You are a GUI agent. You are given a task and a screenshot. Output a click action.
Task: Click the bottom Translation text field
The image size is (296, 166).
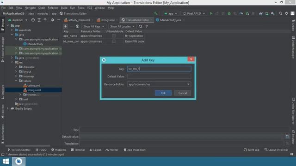pos(181,143)
